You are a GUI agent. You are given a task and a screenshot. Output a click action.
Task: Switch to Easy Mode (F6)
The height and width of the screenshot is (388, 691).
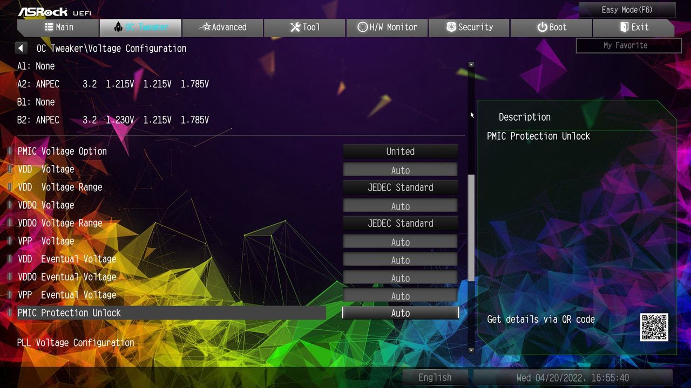[627, 10]
